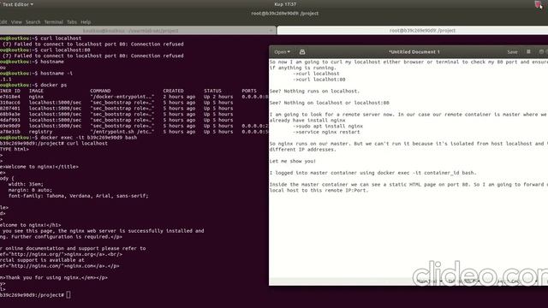548x308 pixels.
Task: Click the CREATED column header in terminal
Action: coord(173,91)
